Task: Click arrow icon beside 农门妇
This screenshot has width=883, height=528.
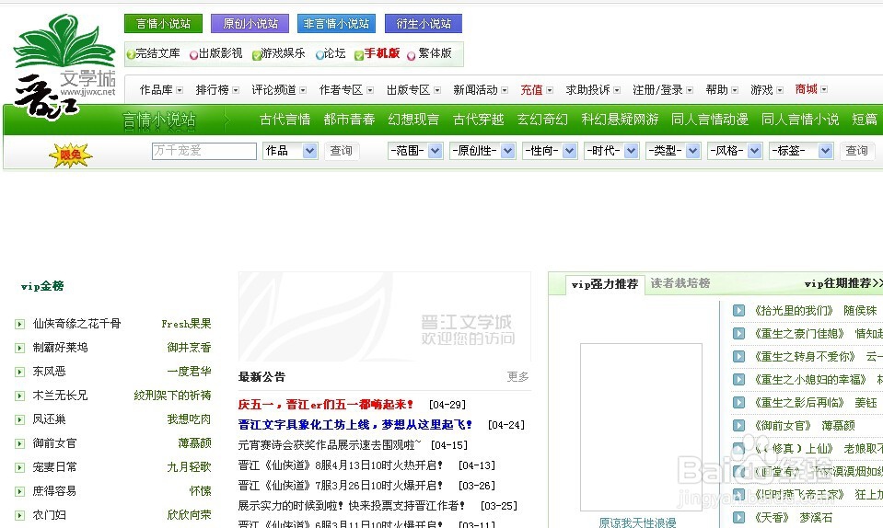Action: click(19, 515)
